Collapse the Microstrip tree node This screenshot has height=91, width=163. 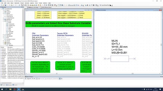click(x=3, y=21)
